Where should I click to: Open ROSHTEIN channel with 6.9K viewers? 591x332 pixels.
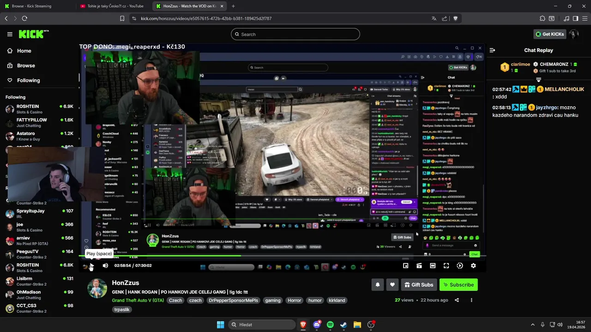[39, 109]
